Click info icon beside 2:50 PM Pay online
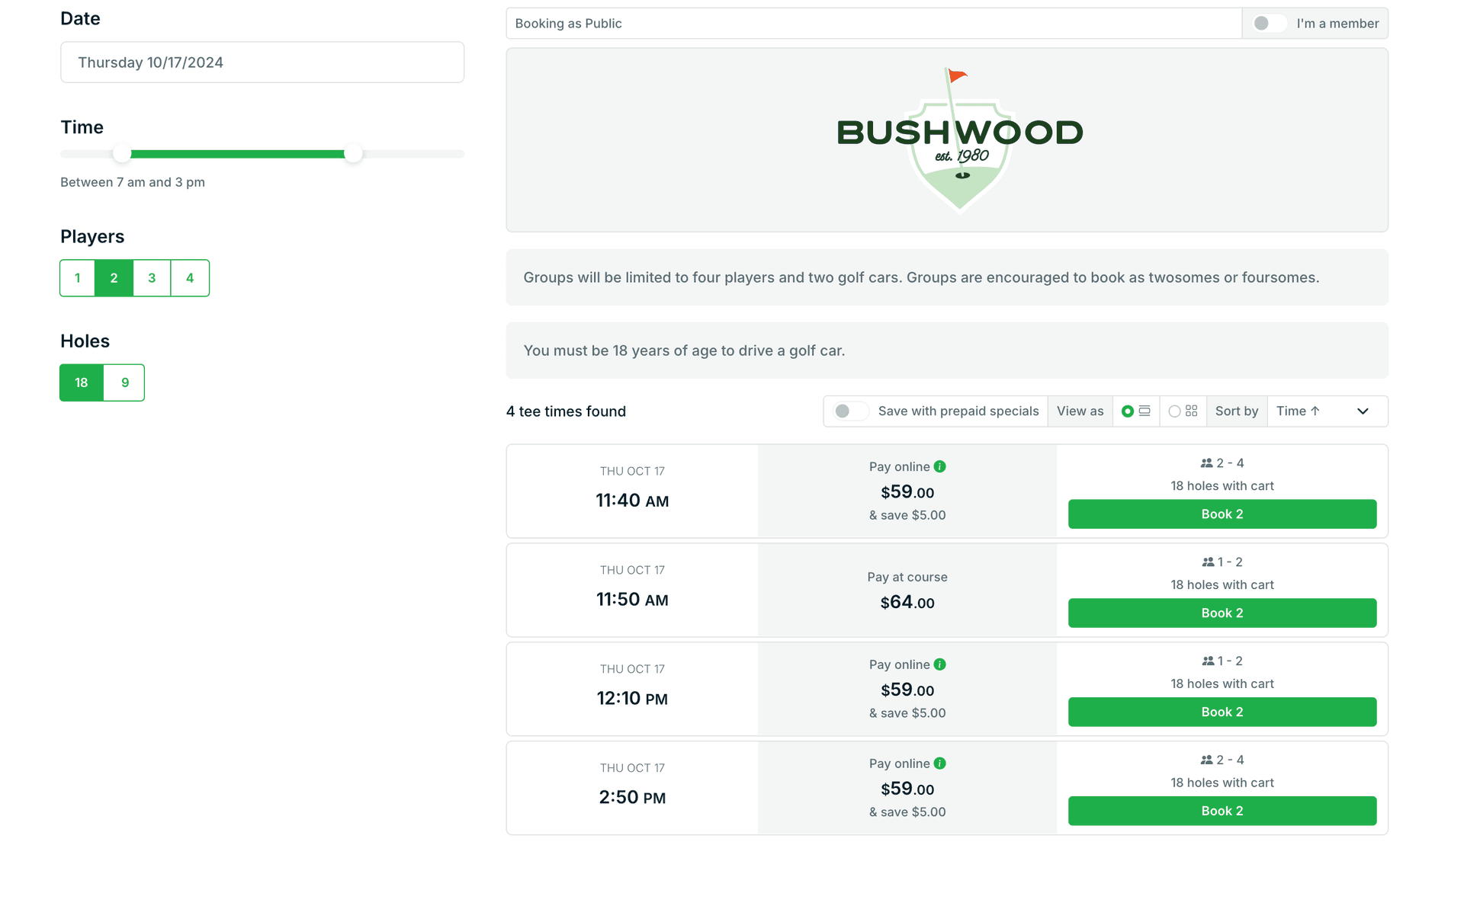Screen dimensions: 1464x906 tap(939, 764)
